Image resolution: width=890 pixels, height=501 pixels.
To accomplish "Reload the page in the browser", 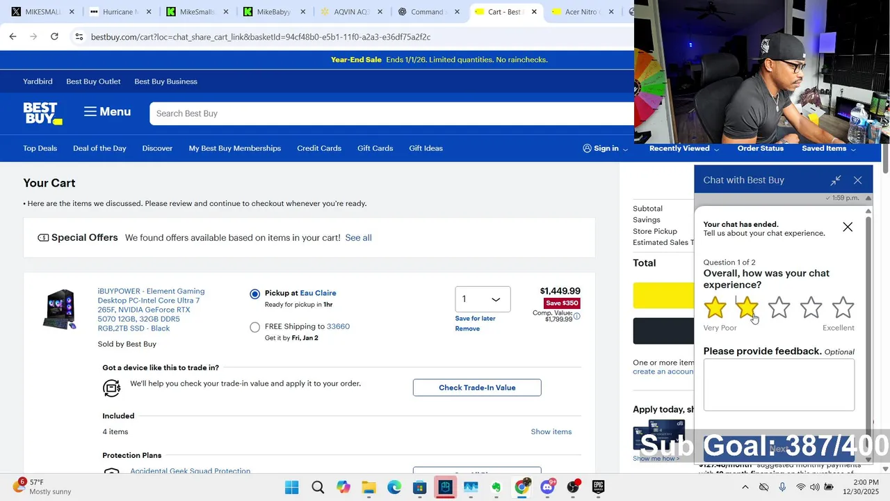I will [54, 37].
